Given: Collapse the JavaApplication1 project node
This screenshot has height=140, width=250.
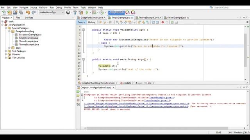Looking at the screenshot, I should pos(2,25).
